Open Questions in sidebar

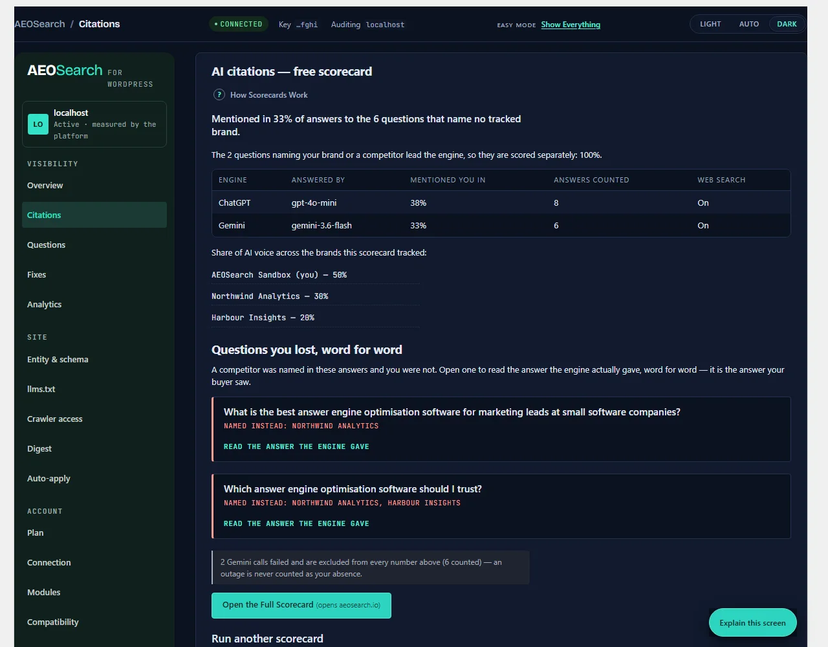click(94, 245)
